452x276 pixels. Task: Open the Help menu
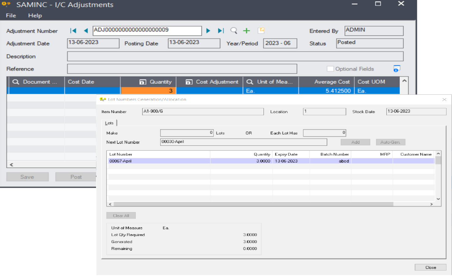coord(35,16)
